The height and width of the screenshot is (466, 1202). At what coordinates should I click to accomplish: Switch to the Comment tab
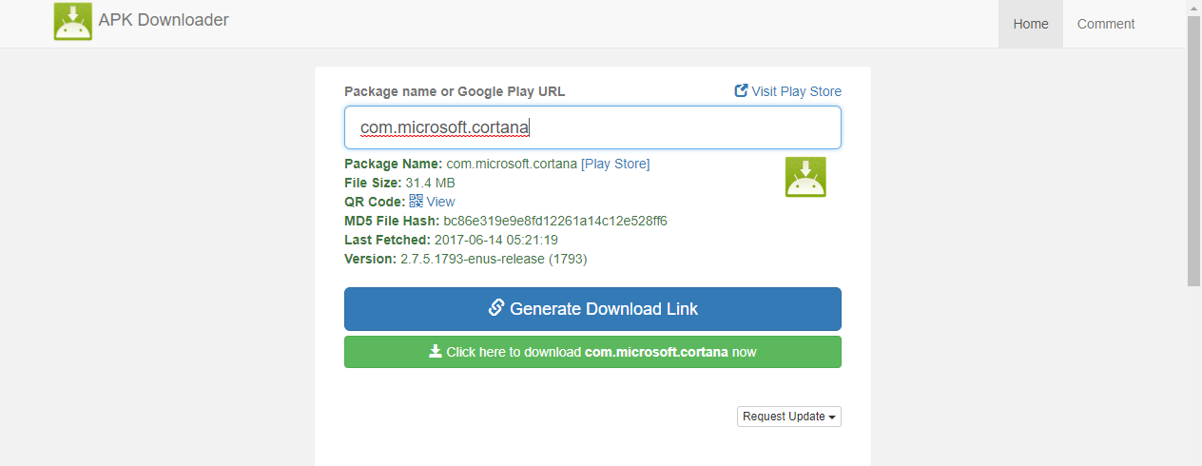pyautogui.click(x=1105, y=24)
